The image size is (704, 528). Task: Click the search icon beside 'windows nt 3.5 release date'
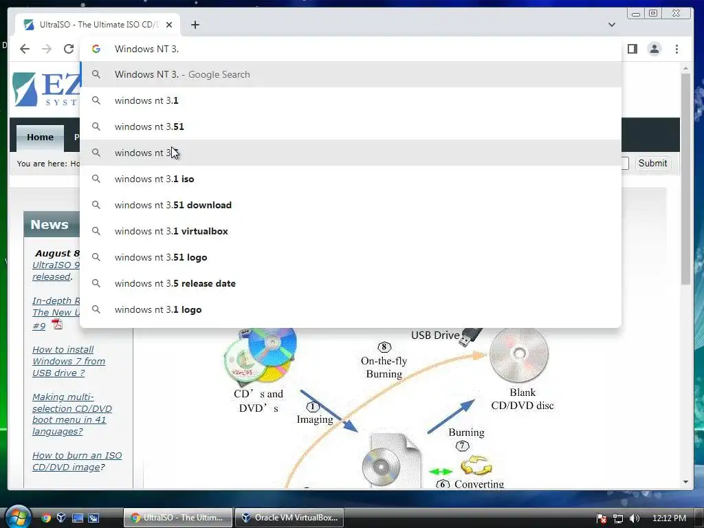(x=96, y=283)
